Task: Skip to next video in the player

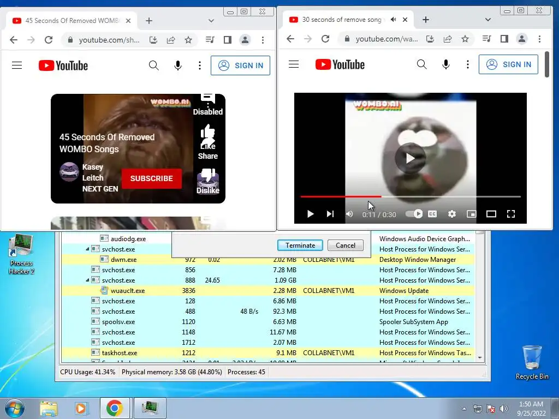Action: 330,214
